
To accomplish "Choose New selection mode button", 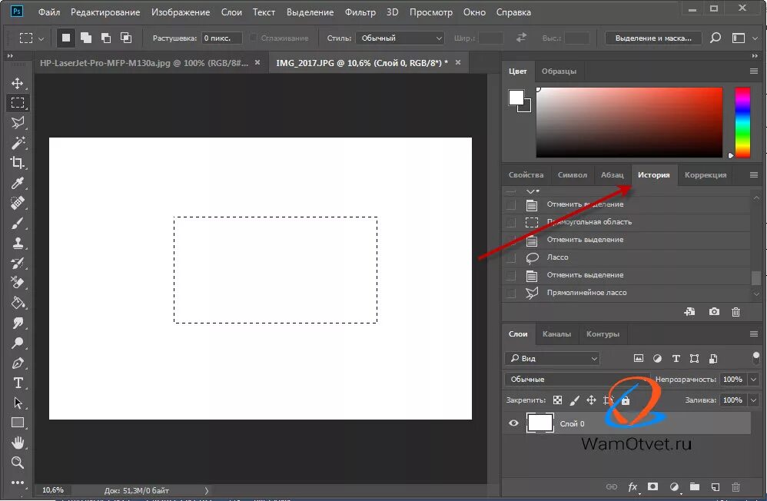I will coord(66,38).
